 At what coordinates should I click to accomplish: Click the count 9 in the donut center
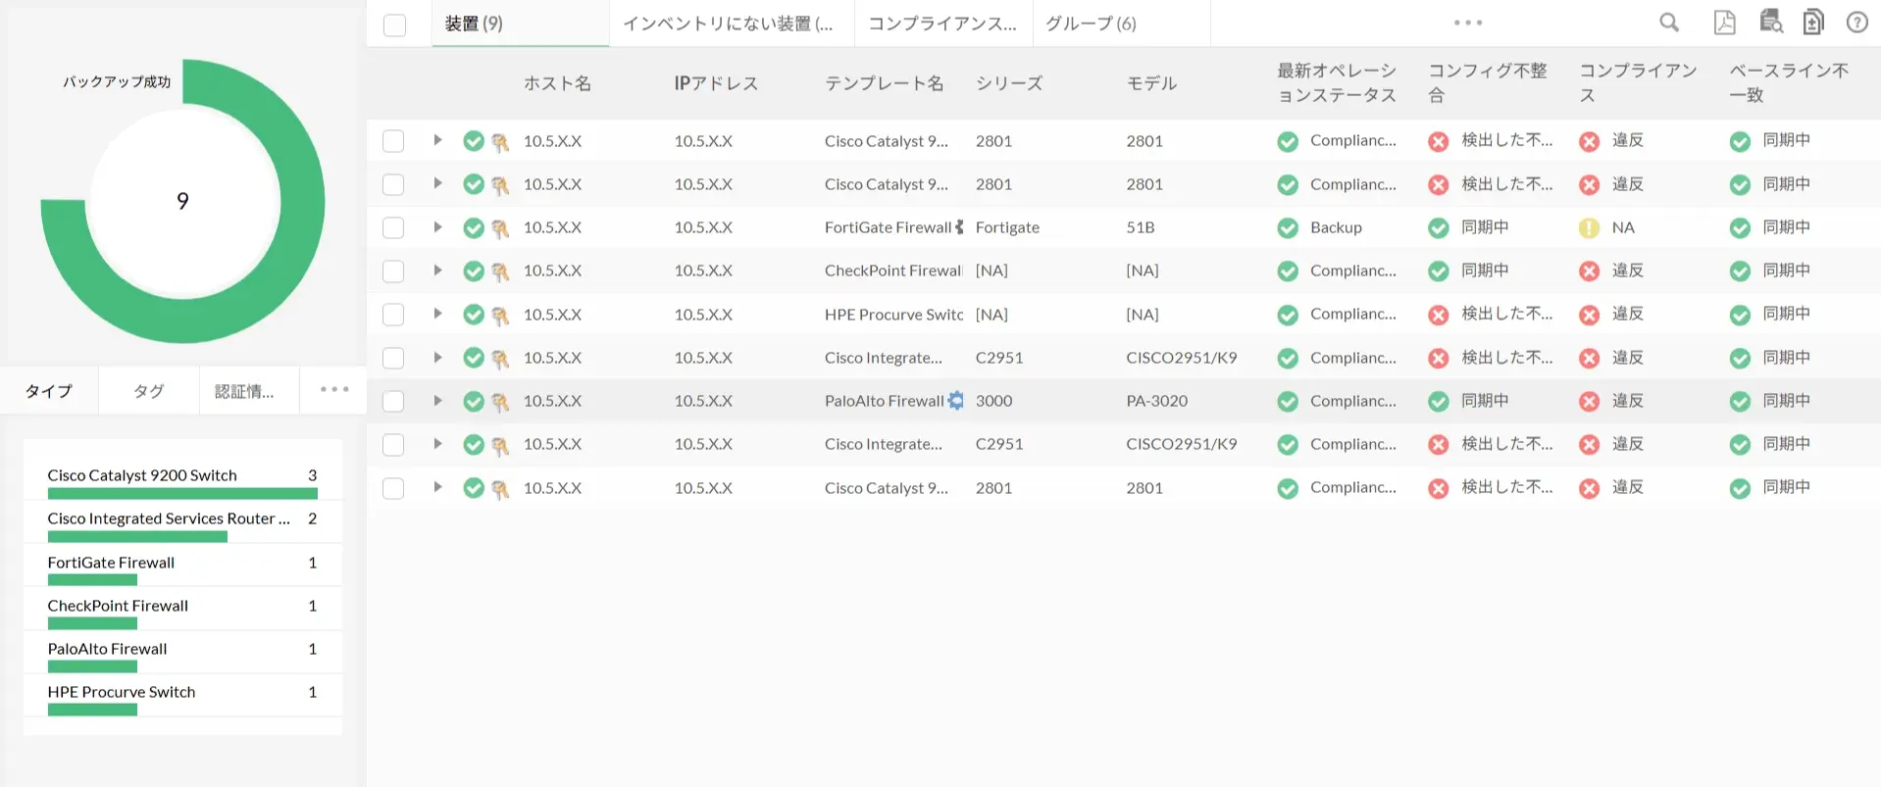click(x=182, y=201)
